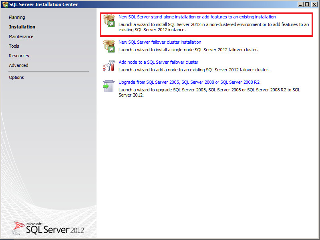Screen dimensions: 320x240
Task: Click Add node to a SQL Server failover cluster
Action: (158, 62)
